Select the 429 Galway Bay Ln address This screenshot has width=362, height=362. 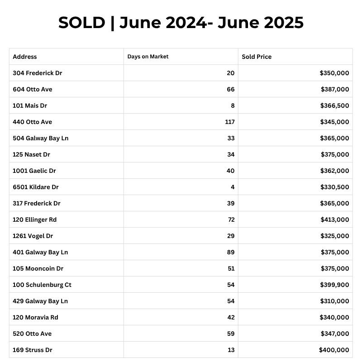pyautogui.click(x=40, y=301)
